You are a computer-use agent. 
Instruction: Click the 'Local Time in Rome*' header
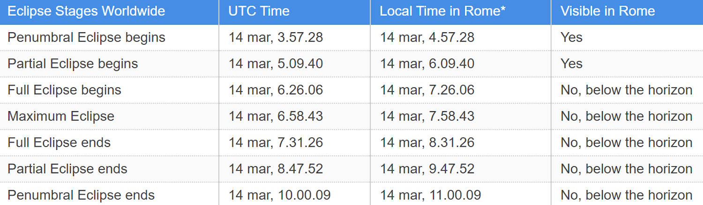(x=442, y=11)
